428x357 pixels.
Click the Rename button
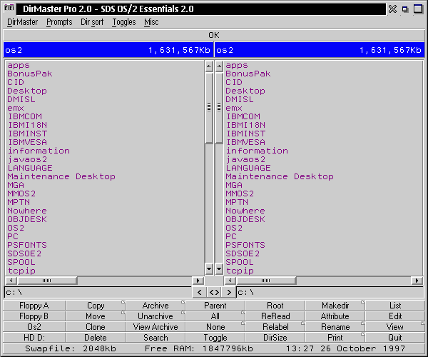335,327
